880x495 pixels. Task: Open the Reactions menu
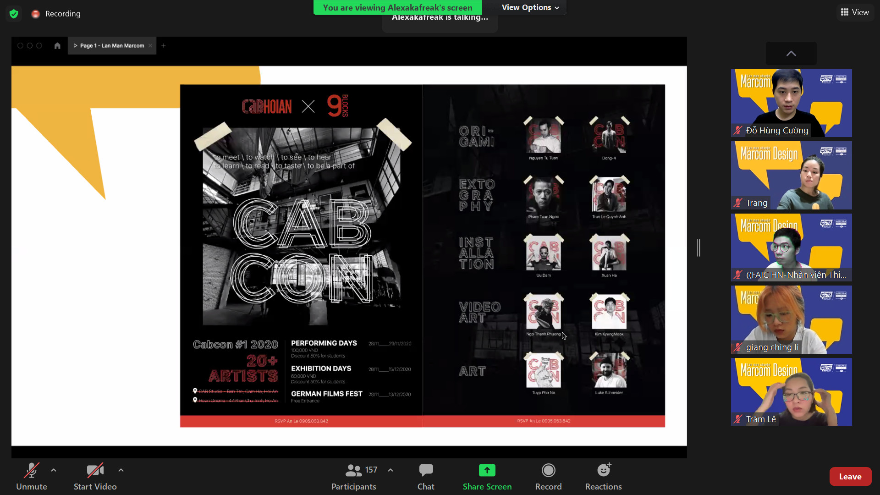point(604,477)
